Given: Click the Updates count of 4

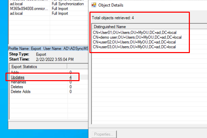Looking at the screenshot, I should pos(71,77).
